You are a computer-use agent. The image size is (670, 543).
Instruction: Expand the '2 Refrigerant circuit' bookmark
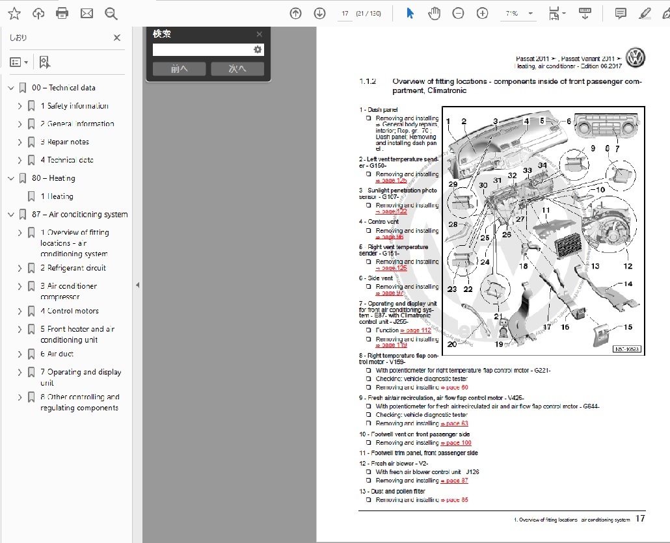20,268
